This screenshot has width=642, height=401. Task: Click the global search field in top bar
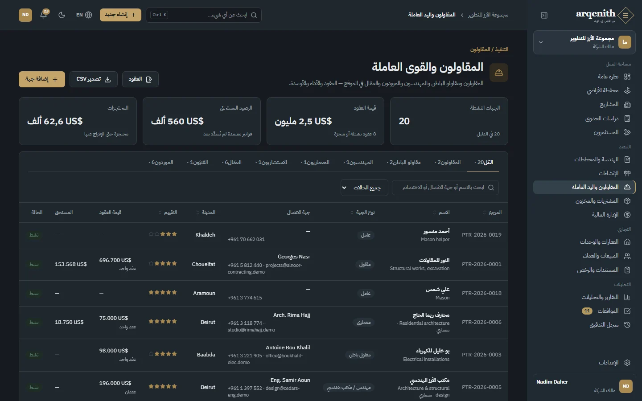(x=204, y=15)
